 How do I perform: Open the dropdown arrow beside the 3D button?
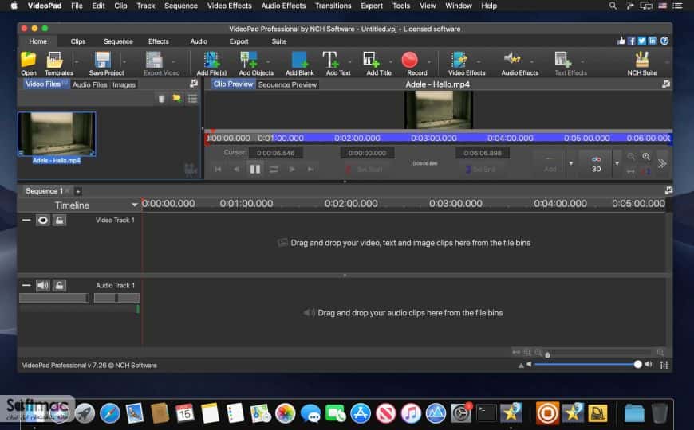(x=617, y=163)
